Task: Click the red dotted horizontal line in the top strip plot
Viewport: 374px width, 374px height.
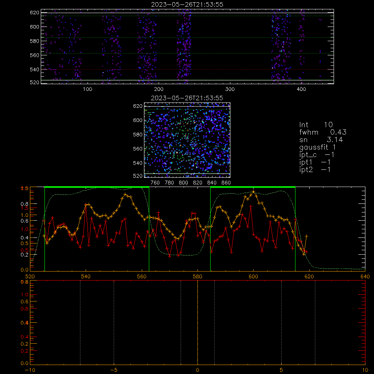Action: [187, 70]
